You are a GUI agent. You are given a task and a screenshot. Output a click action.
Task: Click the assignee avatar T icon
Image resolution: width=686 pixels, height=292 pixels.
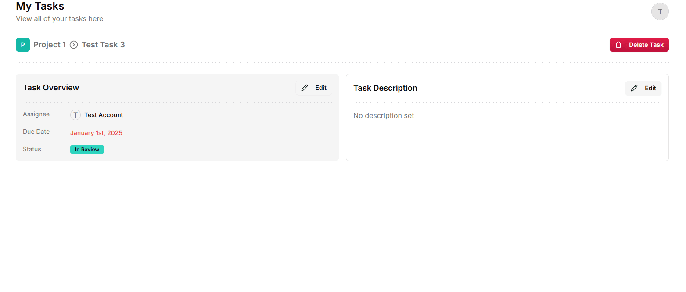click(75, 115)
